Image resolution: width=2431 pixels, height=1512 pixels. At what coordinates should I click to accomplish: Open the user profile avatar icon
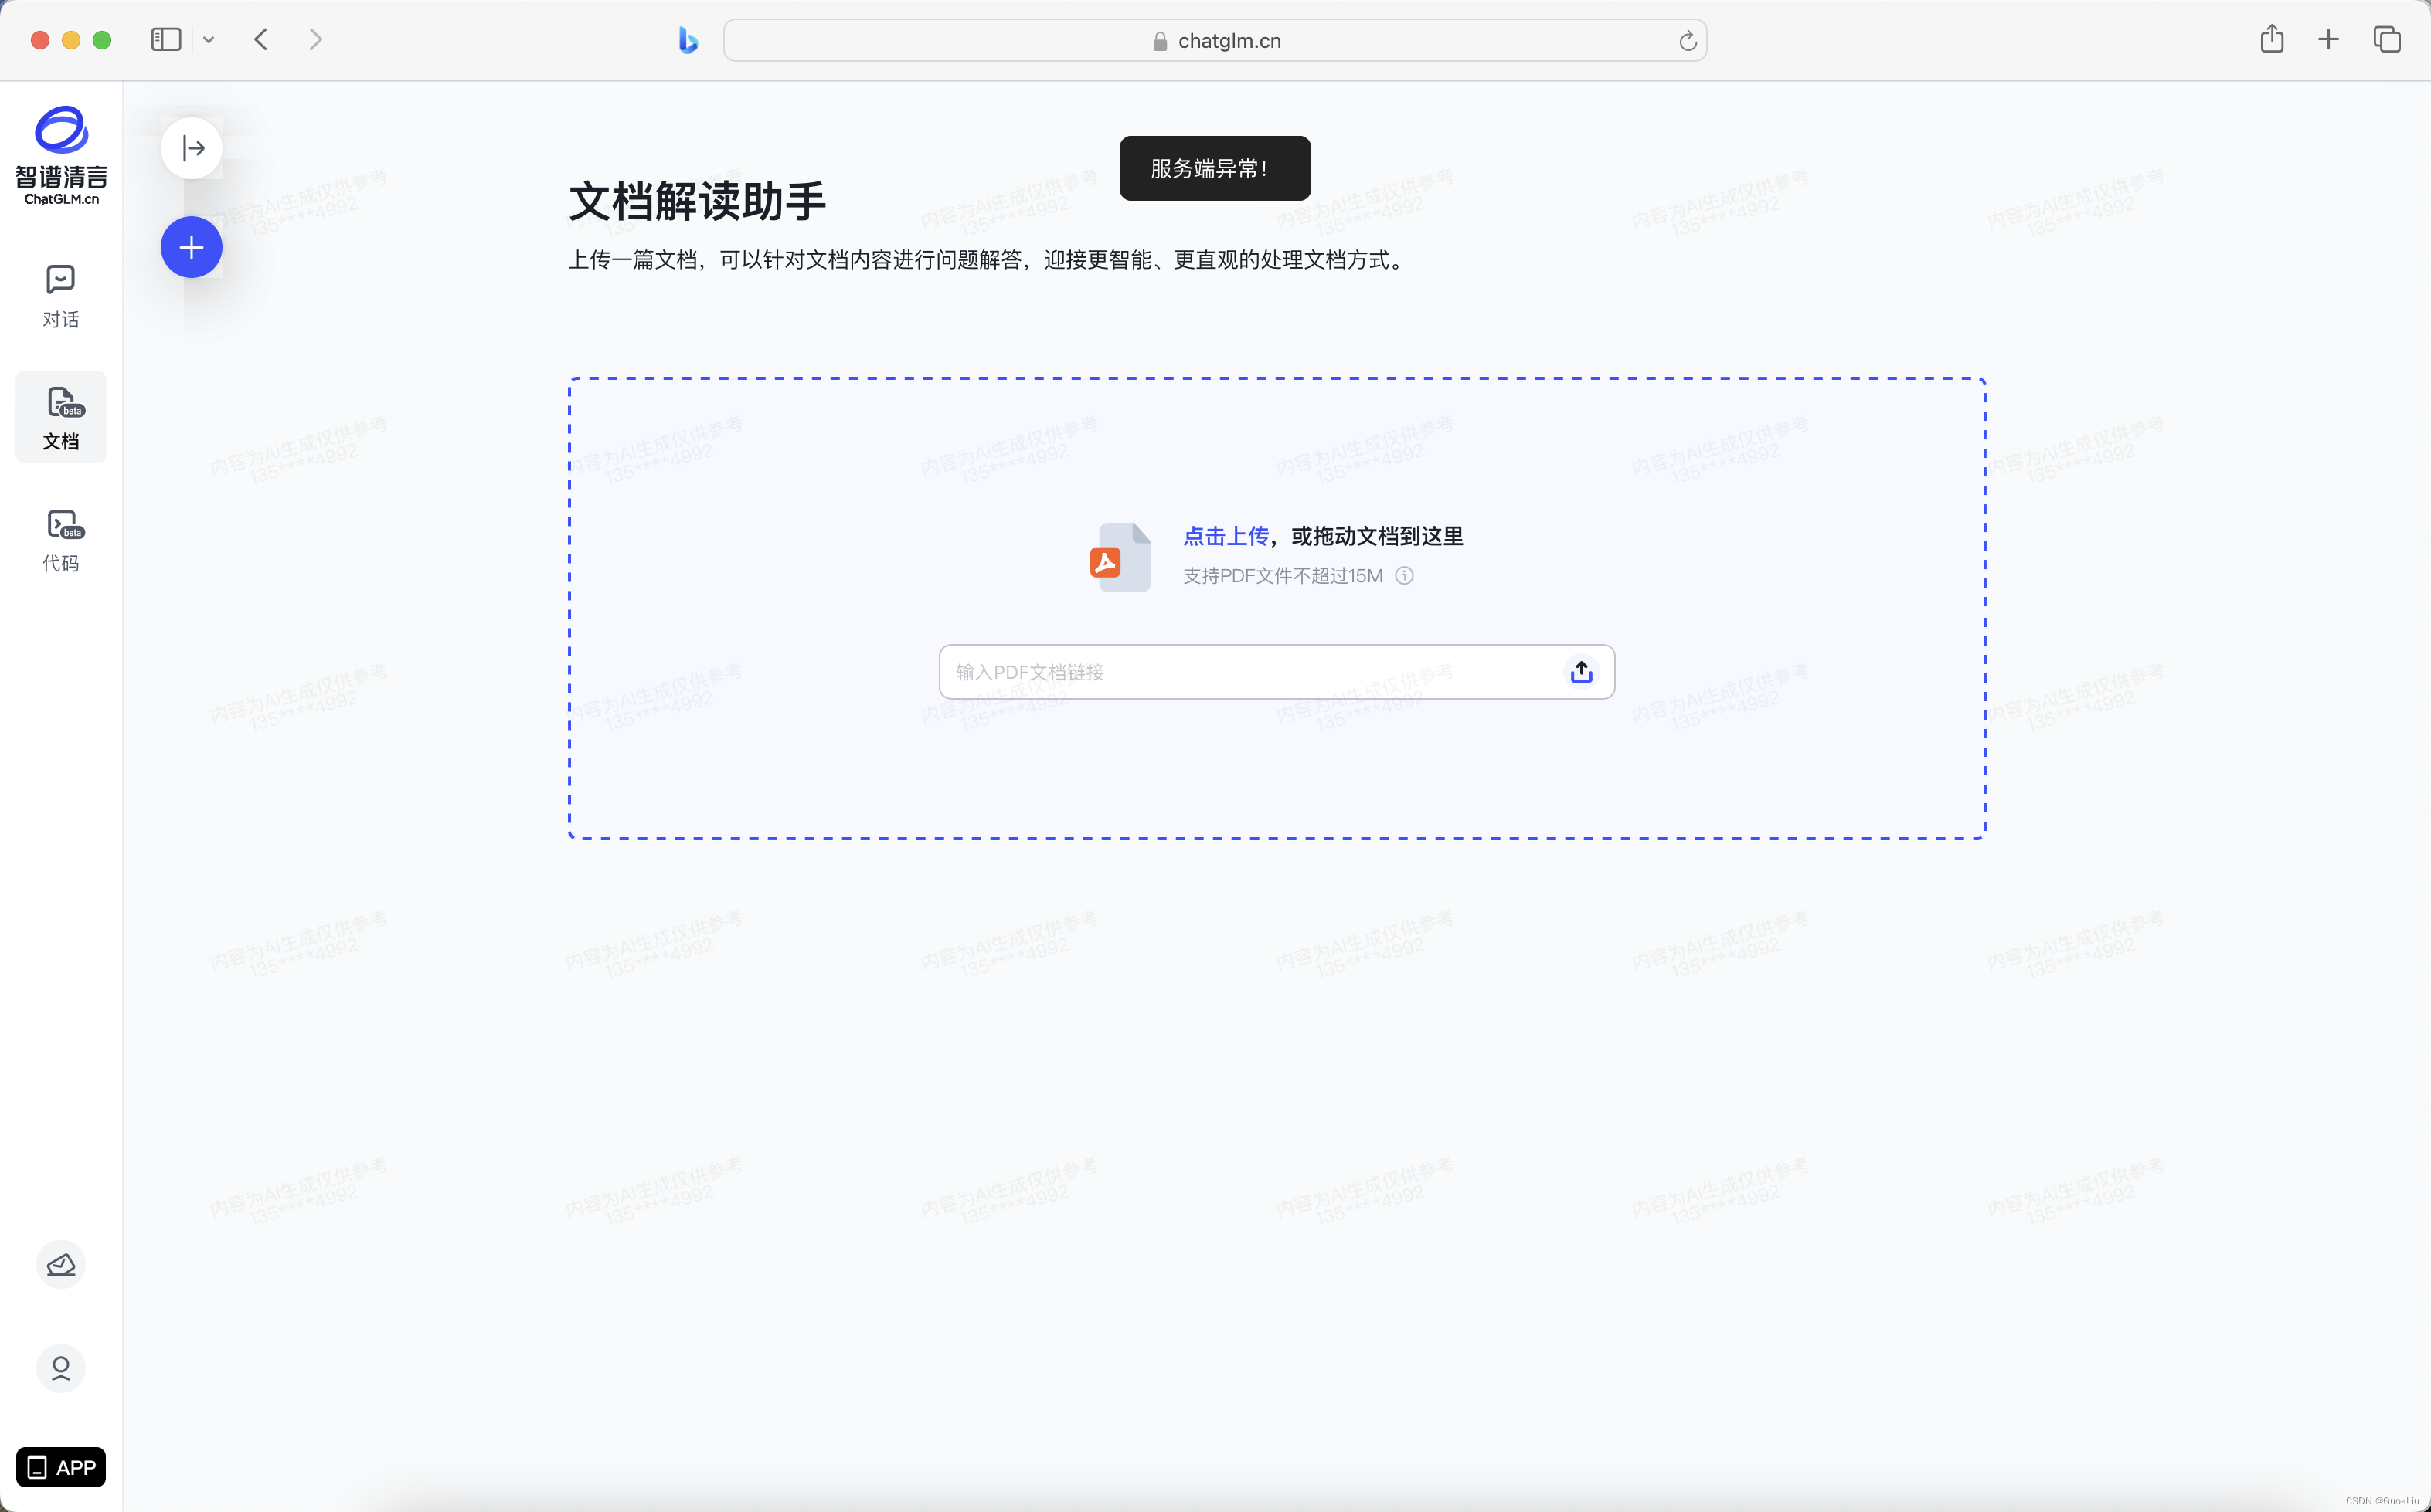(x=61, y=1368)
